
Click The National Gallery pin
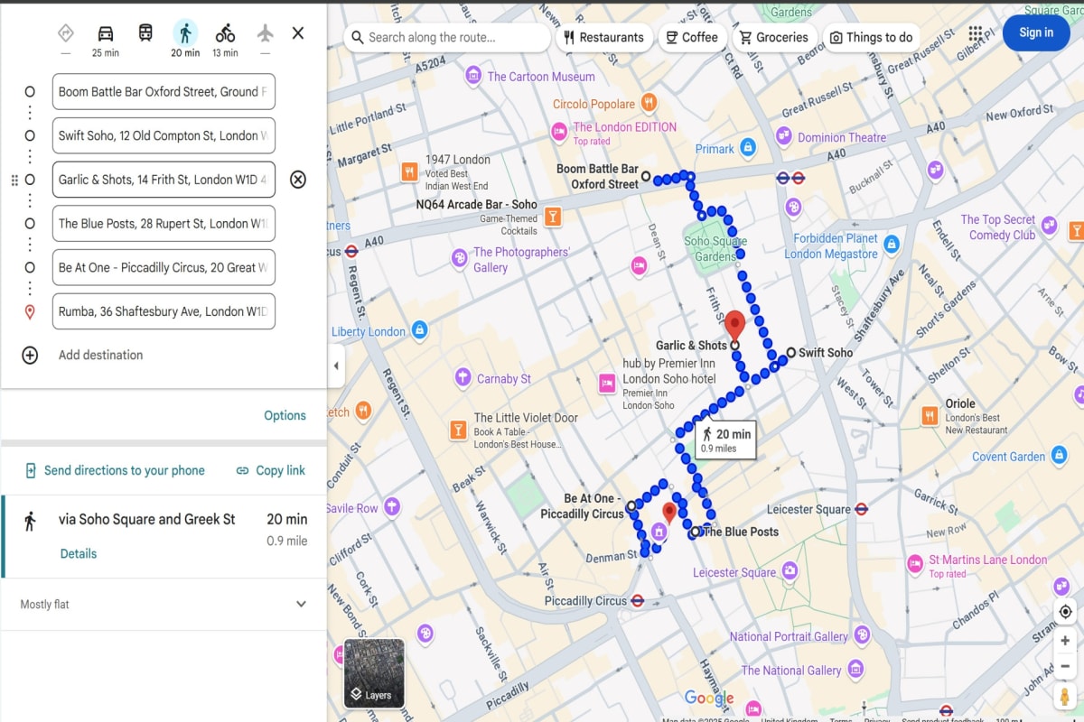point(855,670)
